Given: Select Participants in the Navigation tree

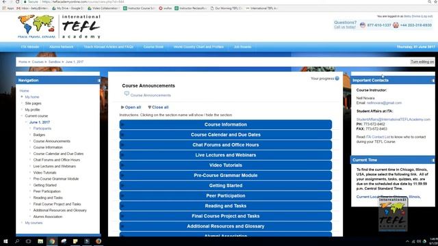Looking at the screenshot, I should 42,128.
